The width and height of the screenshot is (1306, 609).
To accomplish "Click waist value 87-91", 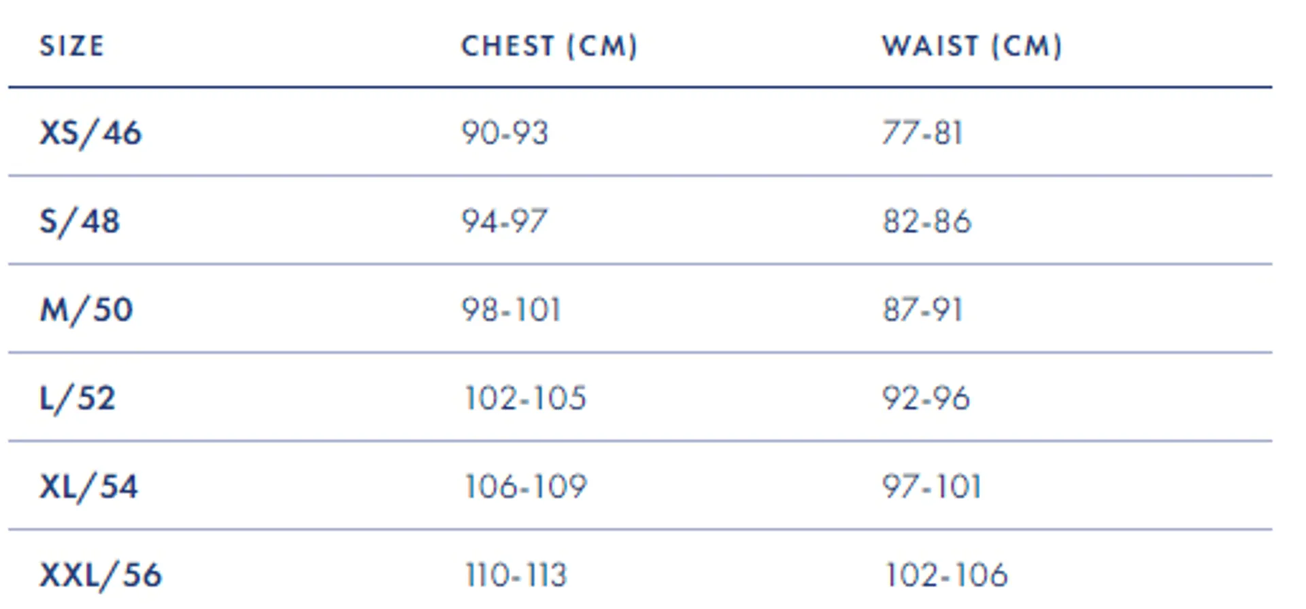I will (923, 310).
